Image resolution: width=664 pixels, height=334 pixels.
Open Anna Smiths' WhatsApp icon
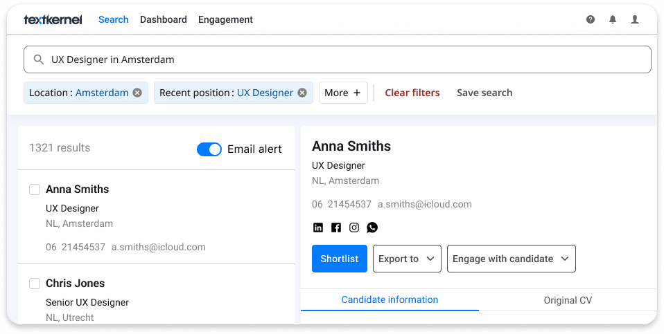[x=372, y=228]
